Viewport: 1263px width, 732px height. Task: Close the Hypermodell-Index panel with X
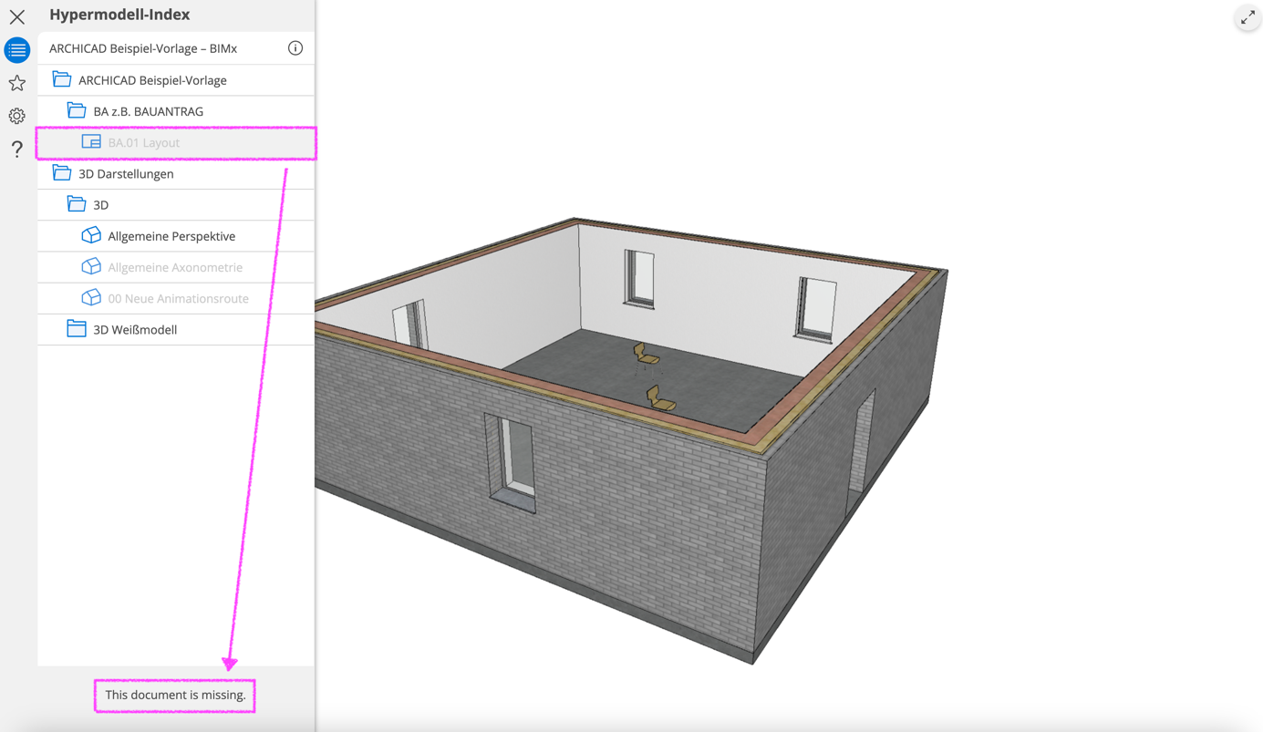tap(17, 16)
